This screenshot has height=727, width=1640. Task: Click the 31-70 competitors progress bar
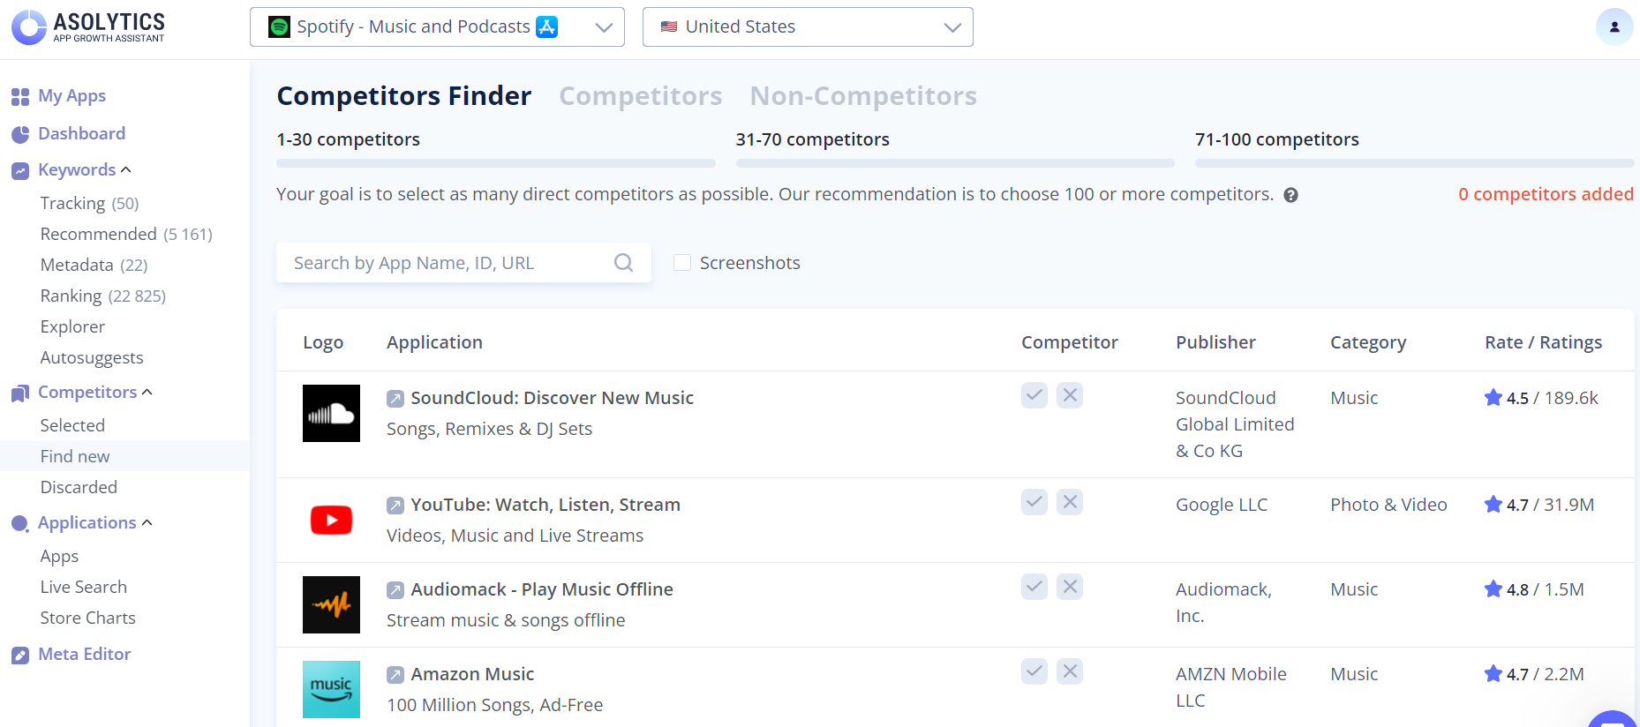tap(955, 163)
